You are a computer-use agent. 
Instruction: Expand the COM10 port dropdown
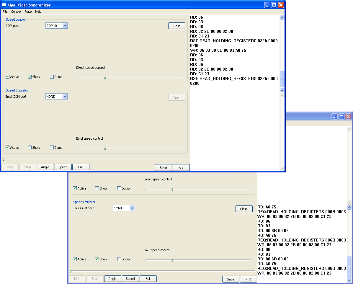coord(65,26)
